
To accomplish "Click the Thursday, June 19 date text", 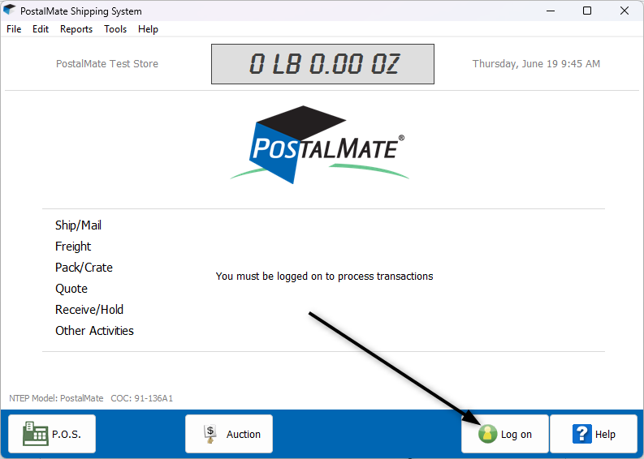I will [x=536, y=63].
